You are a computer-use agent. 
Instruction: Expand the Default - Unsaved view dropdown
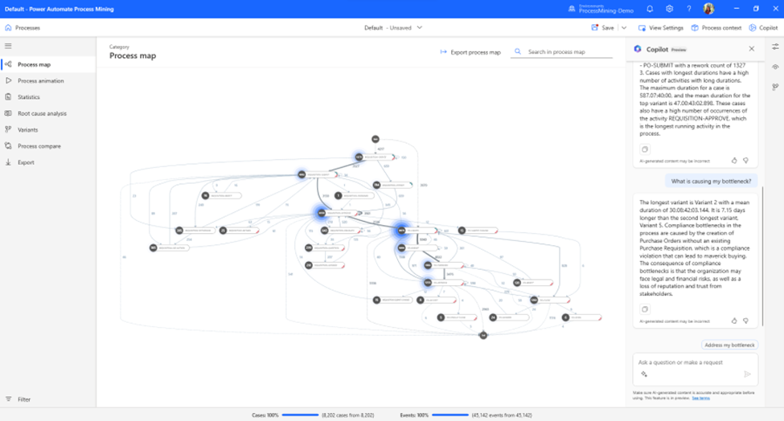(x=419, y=27)
